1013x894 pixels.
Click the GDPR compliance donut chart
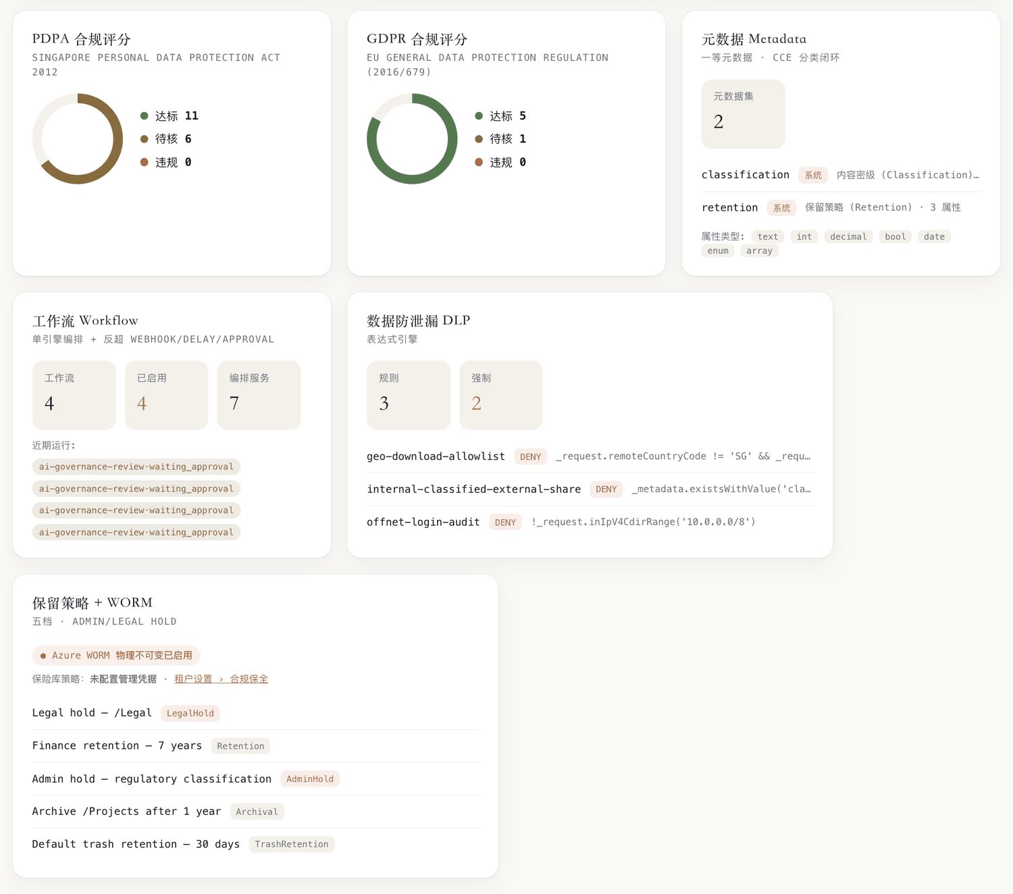(x=412, y=138)
